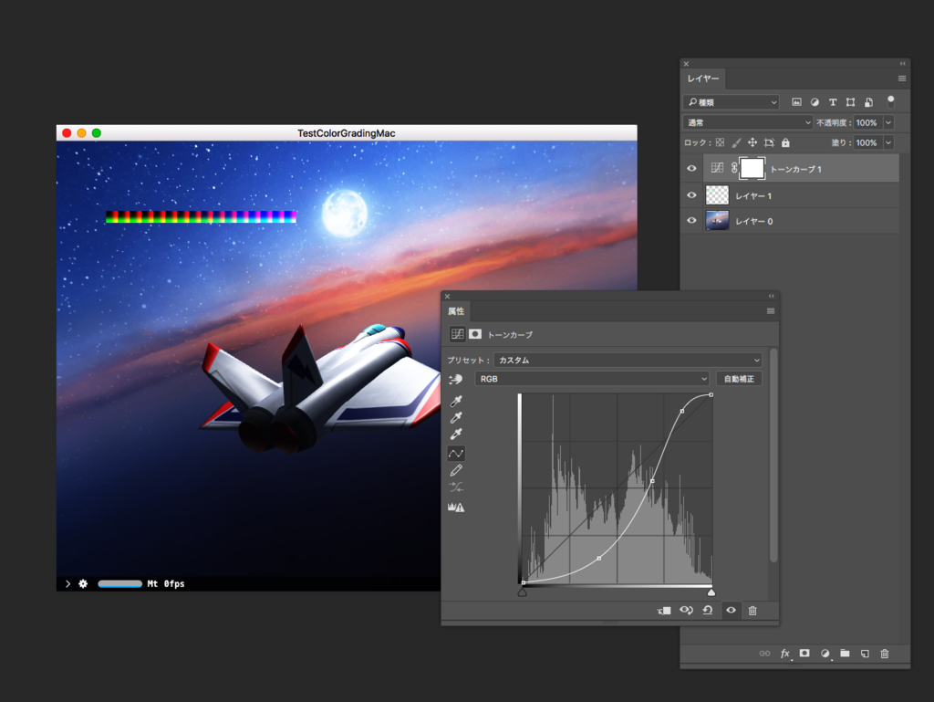Image resolution: width=934 pixels, height=702 pixels.
Task: Filter layers by type (T) icon
Action: click(x=833, y=102)
